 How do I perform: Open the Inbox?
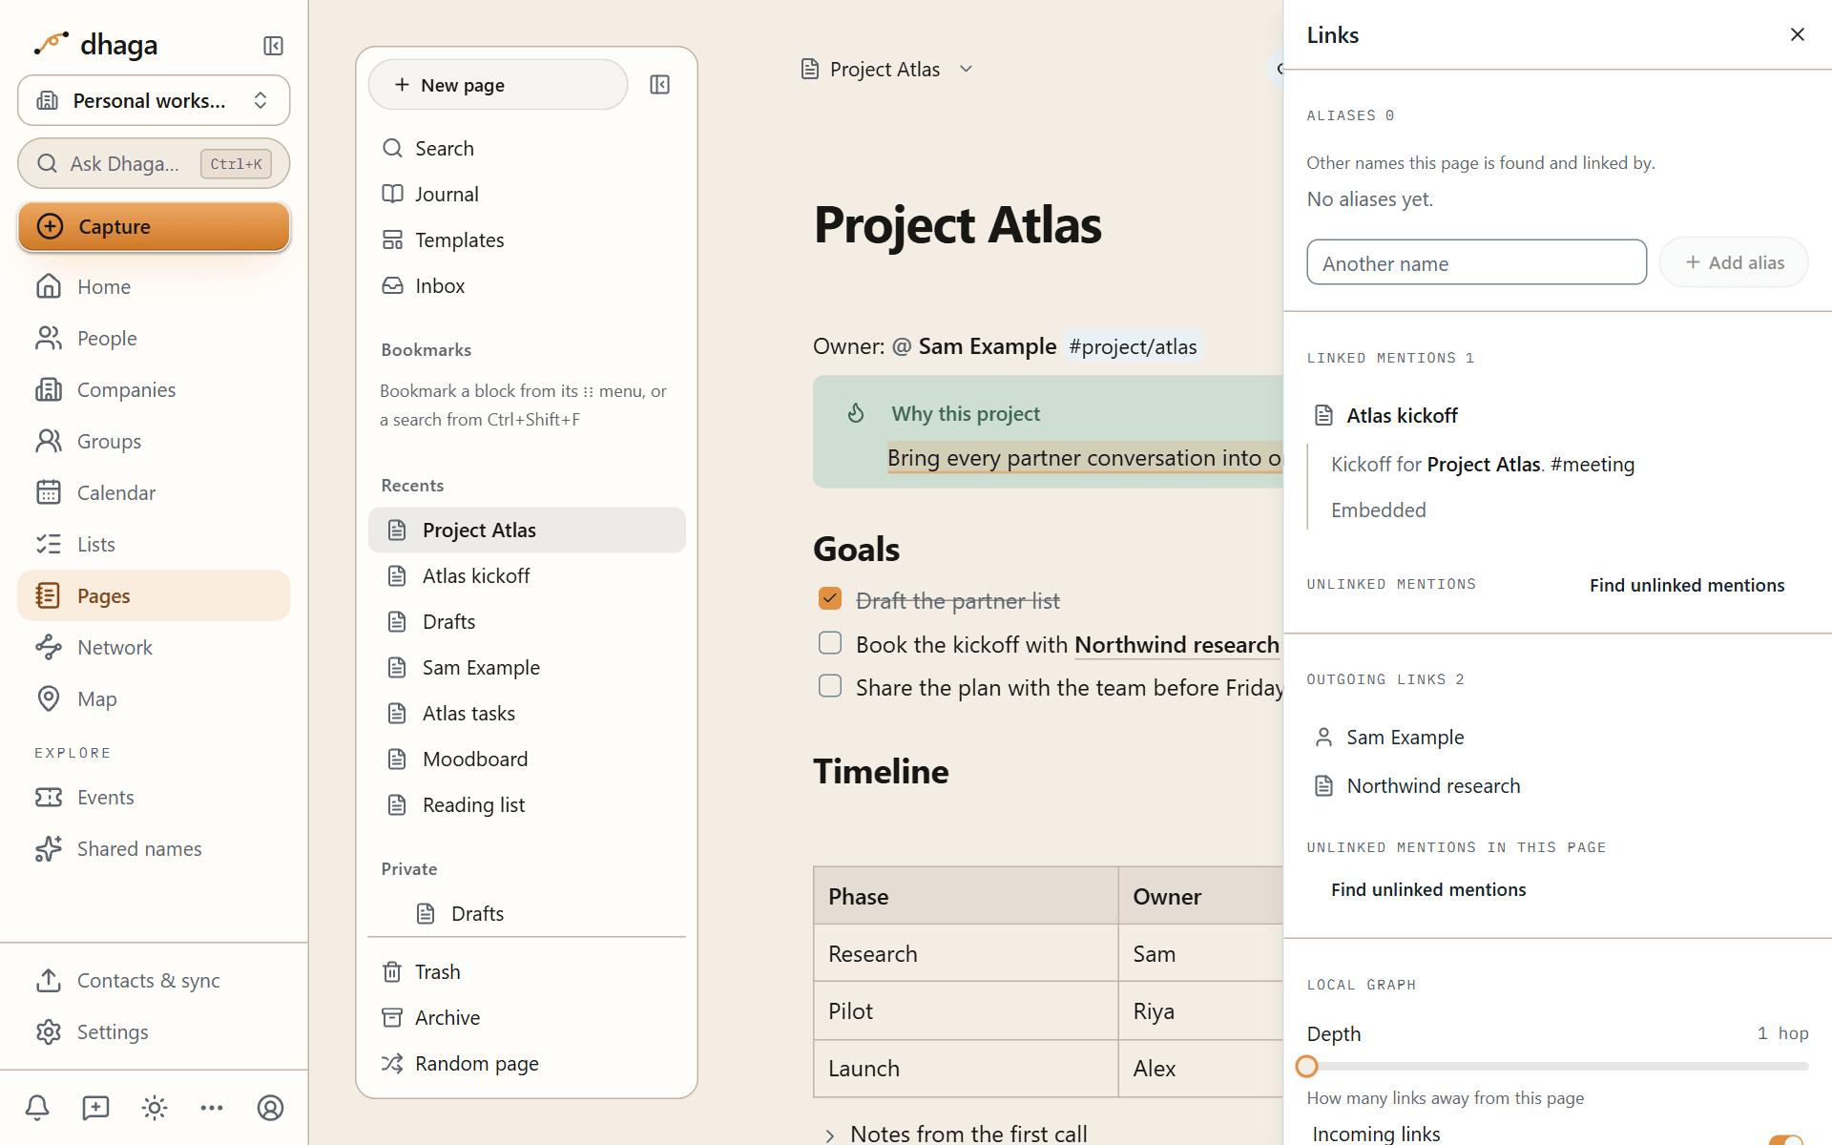pos(527,285)
